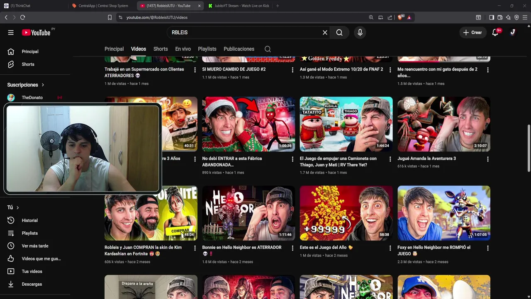Search inside the channel using the tab-bar magnifier
The image size is (531, 299).
[268, 49]
